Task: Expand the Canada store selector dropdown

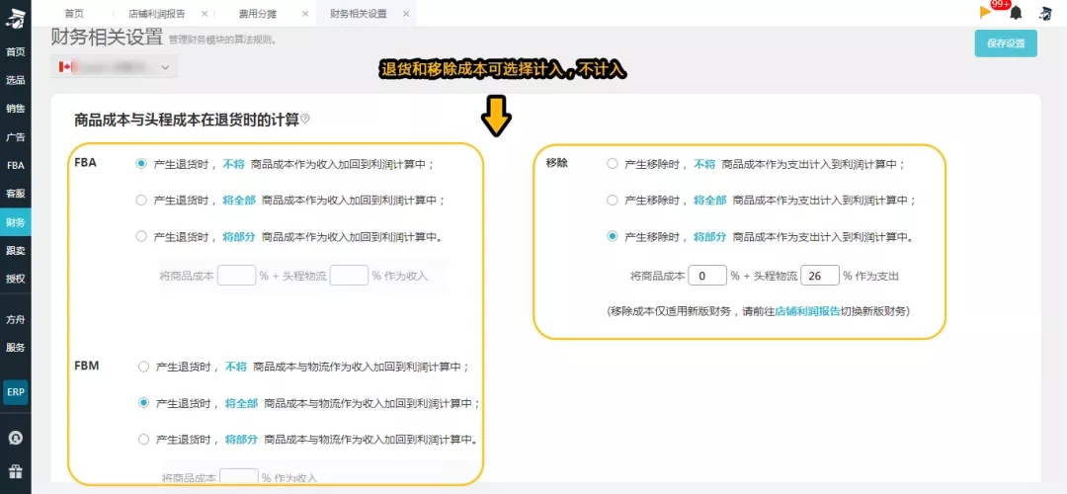Action: pos(114,66)
